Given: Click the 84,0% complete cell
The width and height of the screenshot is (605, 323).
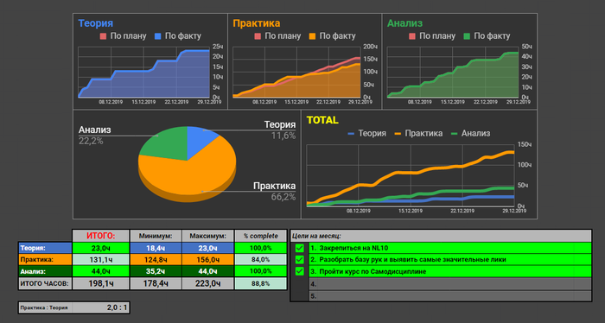Looking at the screenshot, I should coord(261,259).
